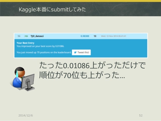Click the rank number 56
Viewport: 161px width, 121px height.
coord(19,36)
